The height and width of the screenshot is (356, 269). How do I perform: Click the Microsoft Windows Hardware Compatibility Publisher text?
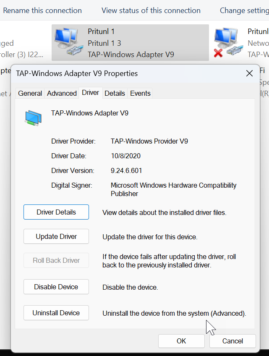pos(173,189)
